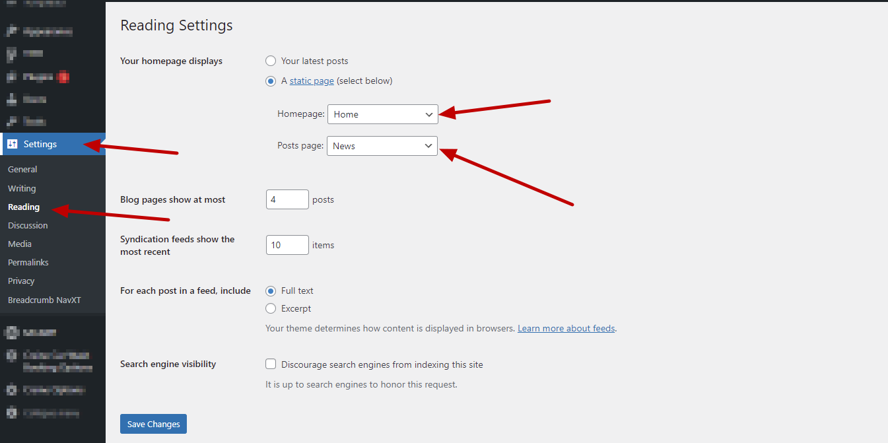Expand the Posts page dropdown showing News
Screen dimensions: 888x443
click(x=382, y=146)
